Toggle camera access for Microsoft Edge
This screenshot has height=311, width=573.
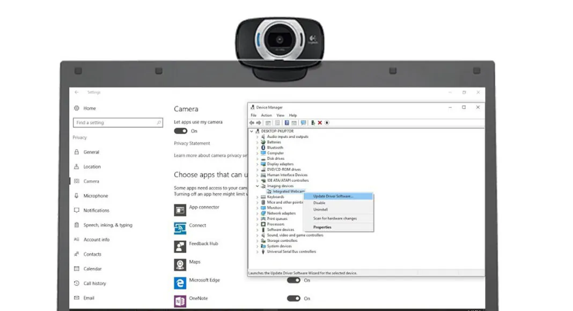coord(293,280)
